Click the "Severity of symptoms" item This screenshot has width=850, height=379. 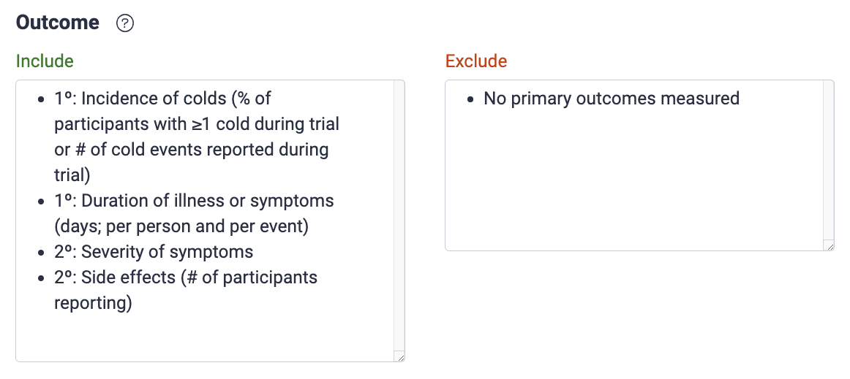(x=167, y=252)
